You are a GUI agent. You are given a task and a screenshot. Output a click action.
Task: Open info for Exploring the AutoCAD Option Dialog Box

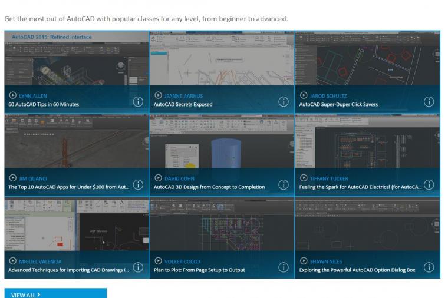click(429, 267)
